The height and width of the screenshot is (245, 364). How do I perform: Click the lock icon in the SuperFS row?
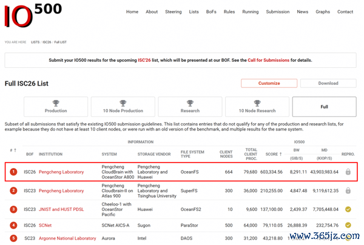(348, 190)
